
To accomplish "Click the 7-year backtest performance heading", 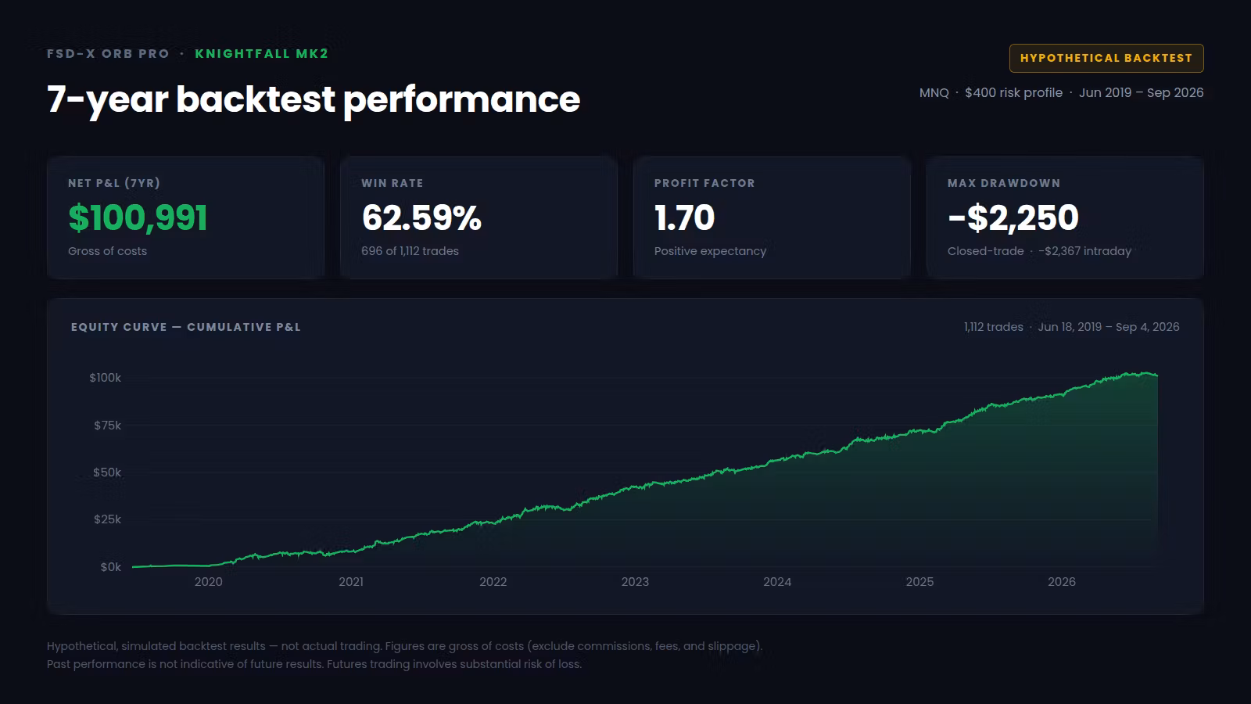I will coord(314,99).
